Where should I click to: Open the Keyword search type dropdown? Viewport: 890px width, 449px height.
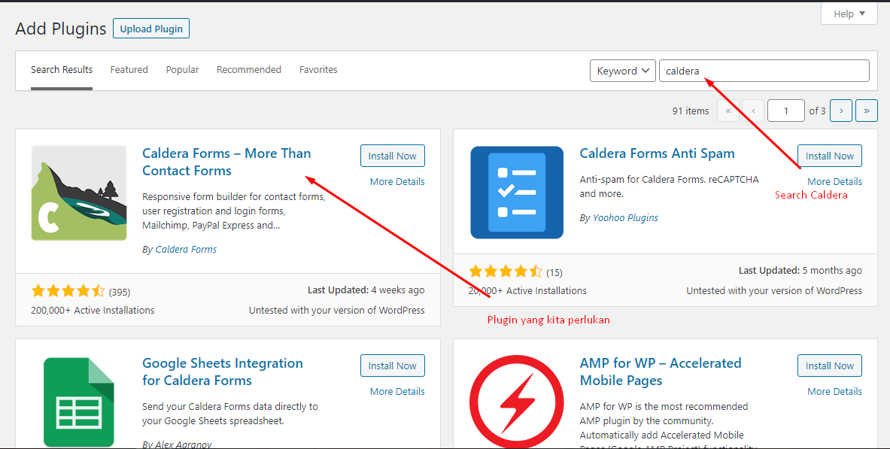pyautogui.click(x=623, y=71)
